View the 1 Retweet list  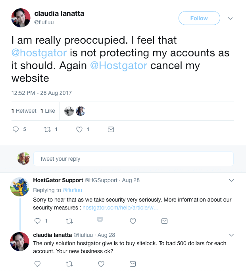24,111
